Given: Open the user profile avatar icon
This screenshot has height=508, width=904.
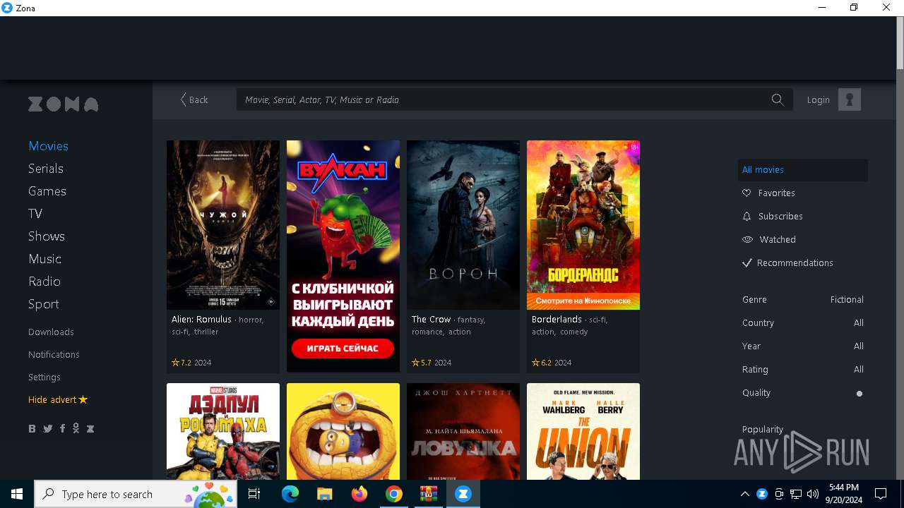Looking at the screenshot, I should [850, 99].
